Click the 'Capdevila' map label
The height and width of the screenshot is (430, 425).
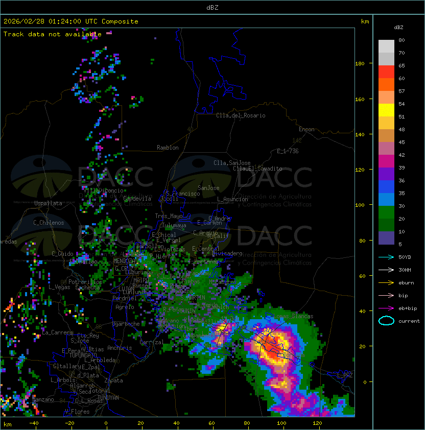pyautogui.click(x=137, y=199)
